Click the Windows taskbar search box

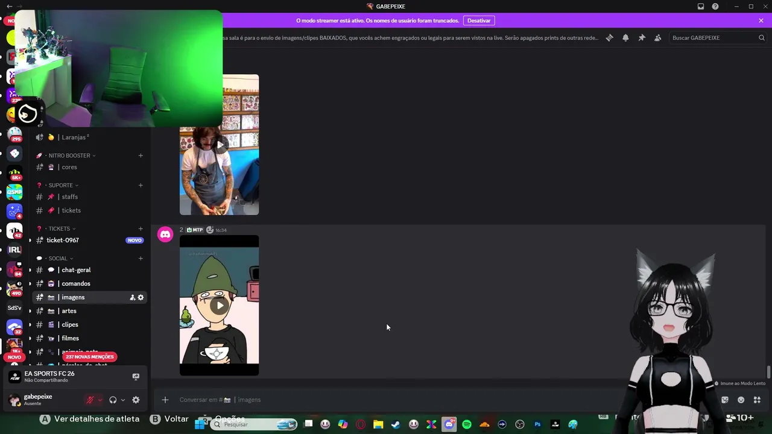click(255, 424)
